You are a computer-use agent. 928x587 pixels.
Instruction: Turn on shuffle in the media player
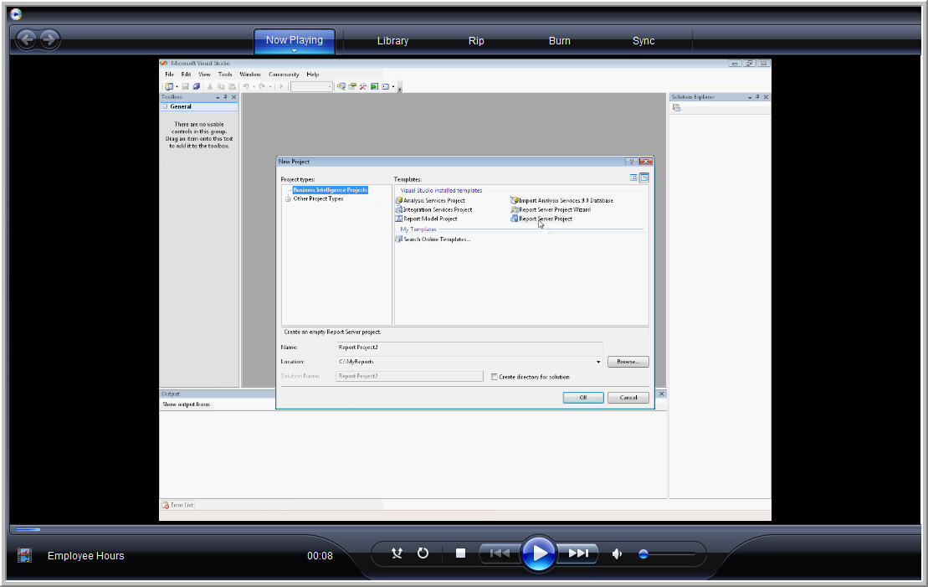(397, 554)
